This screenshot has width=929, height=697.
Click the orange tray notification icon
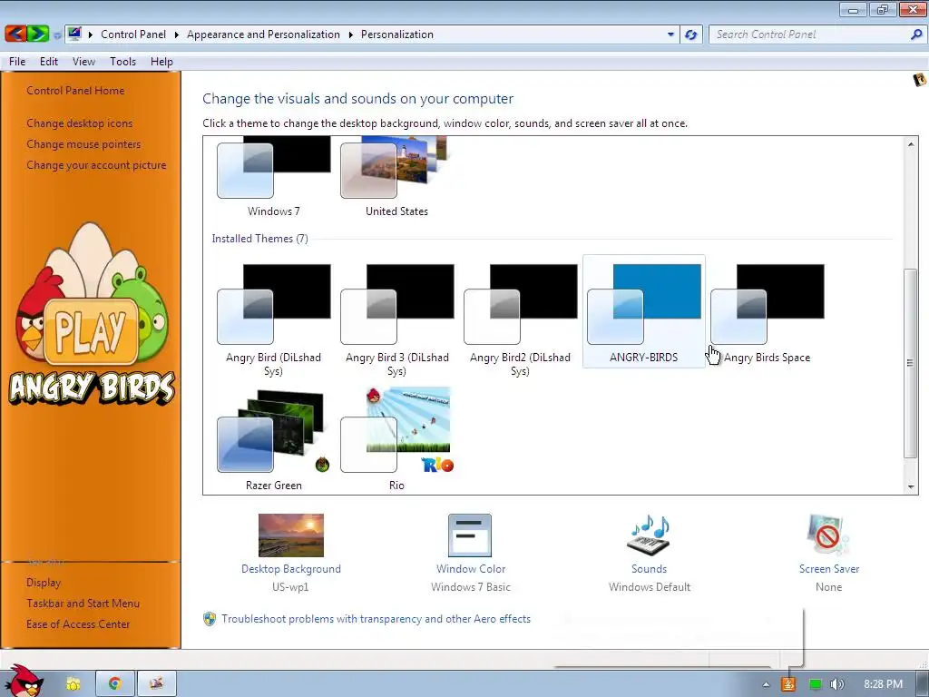788,684
